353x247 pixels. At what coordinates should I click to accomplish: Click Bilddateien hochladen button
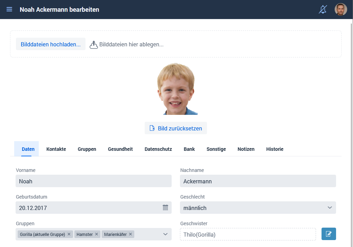coord(51,44)
